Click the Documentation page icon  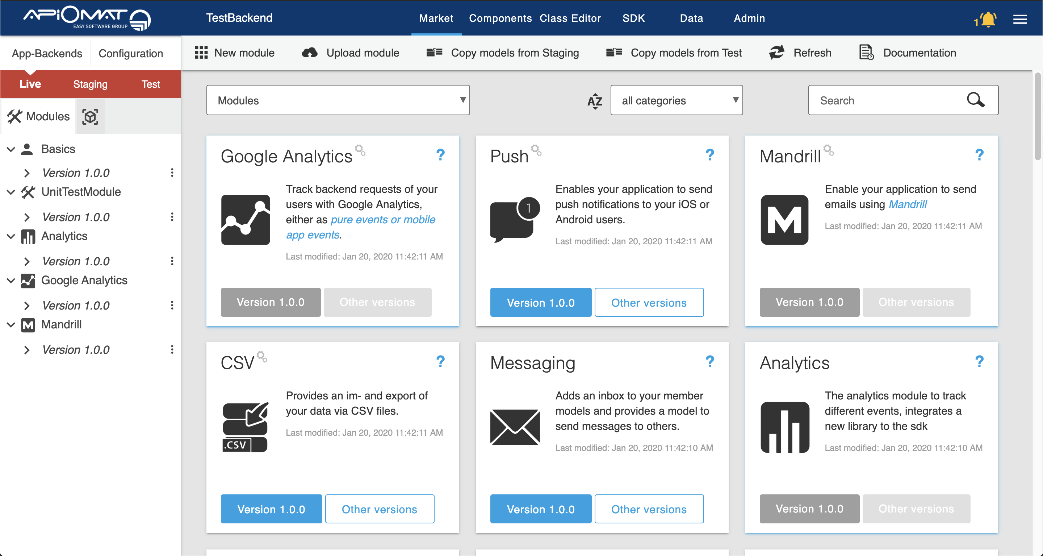[x=867, y=53]
